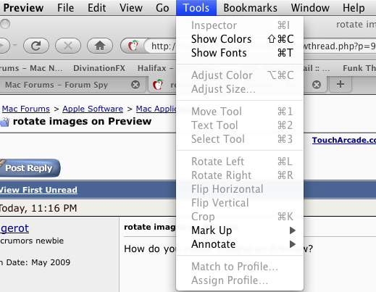Open the Edit menu
376x292 pixels.
[x=96, y=8]
